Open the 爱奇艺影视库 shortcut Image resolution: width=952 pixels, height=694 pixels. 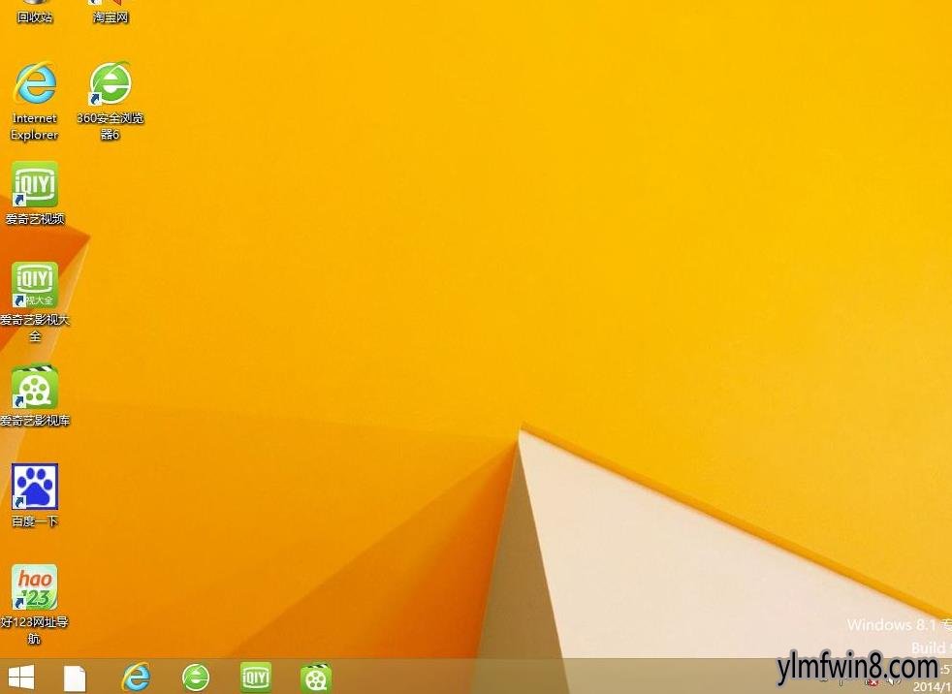coord(34,388)
